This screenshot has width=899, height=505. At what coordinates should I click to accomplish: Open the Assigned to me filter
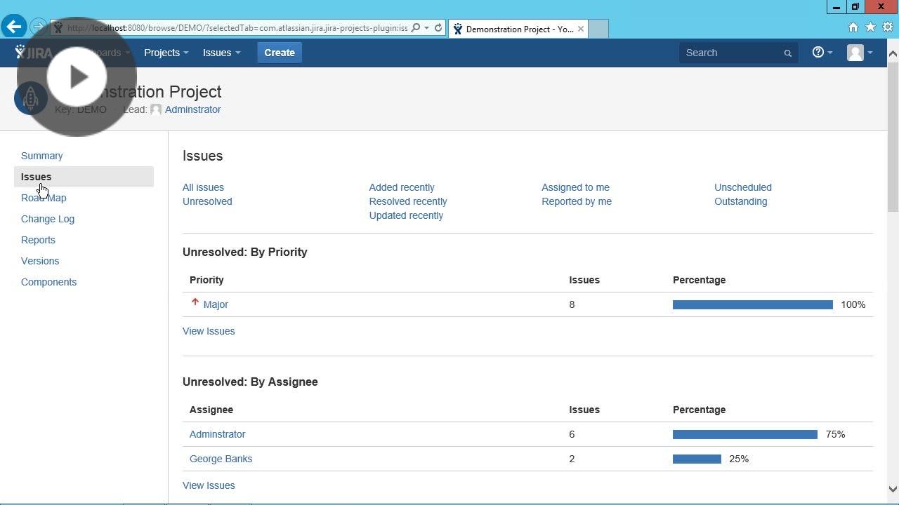pyautogui.click(x=575, y=187)
